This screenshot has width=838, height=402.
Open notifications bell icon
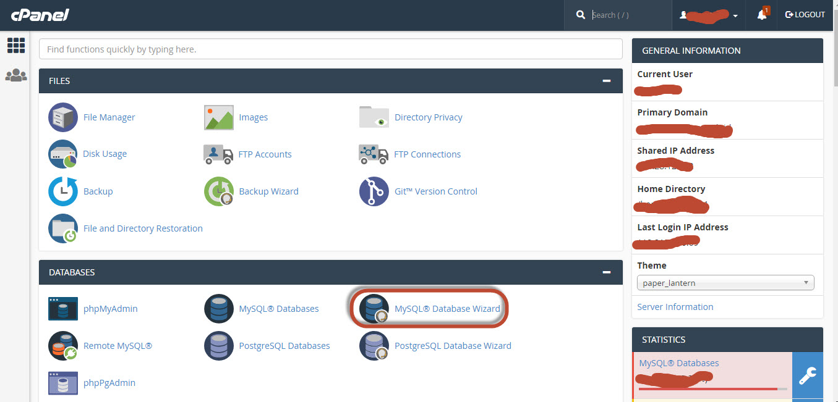tap(762, 15)
